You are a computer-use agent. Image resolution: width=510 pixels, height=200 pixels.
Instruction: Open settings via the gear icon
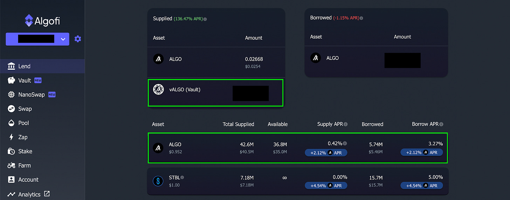pyautogui.click(x=78, y=39)
